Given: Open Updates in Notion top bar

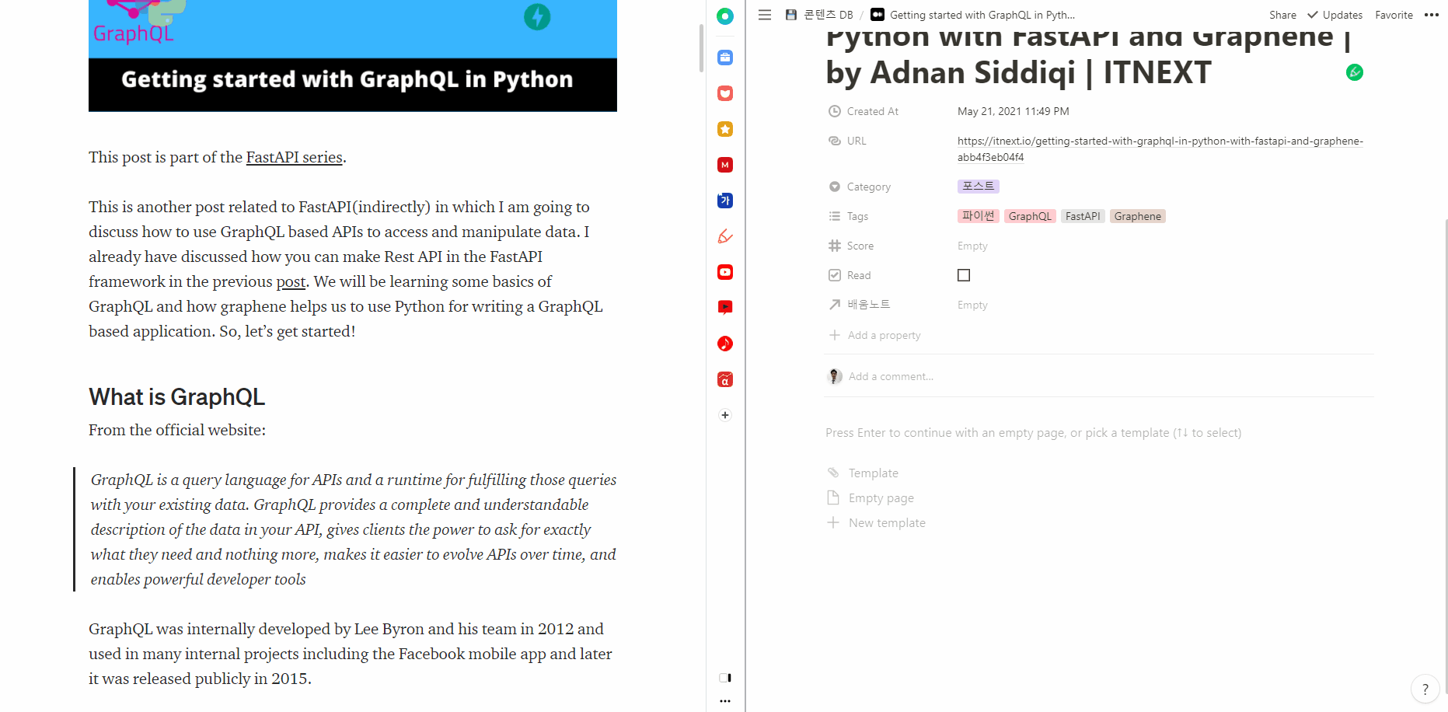Looking at the screenshot, I should pyautogui.click(x=1335, y=15).
